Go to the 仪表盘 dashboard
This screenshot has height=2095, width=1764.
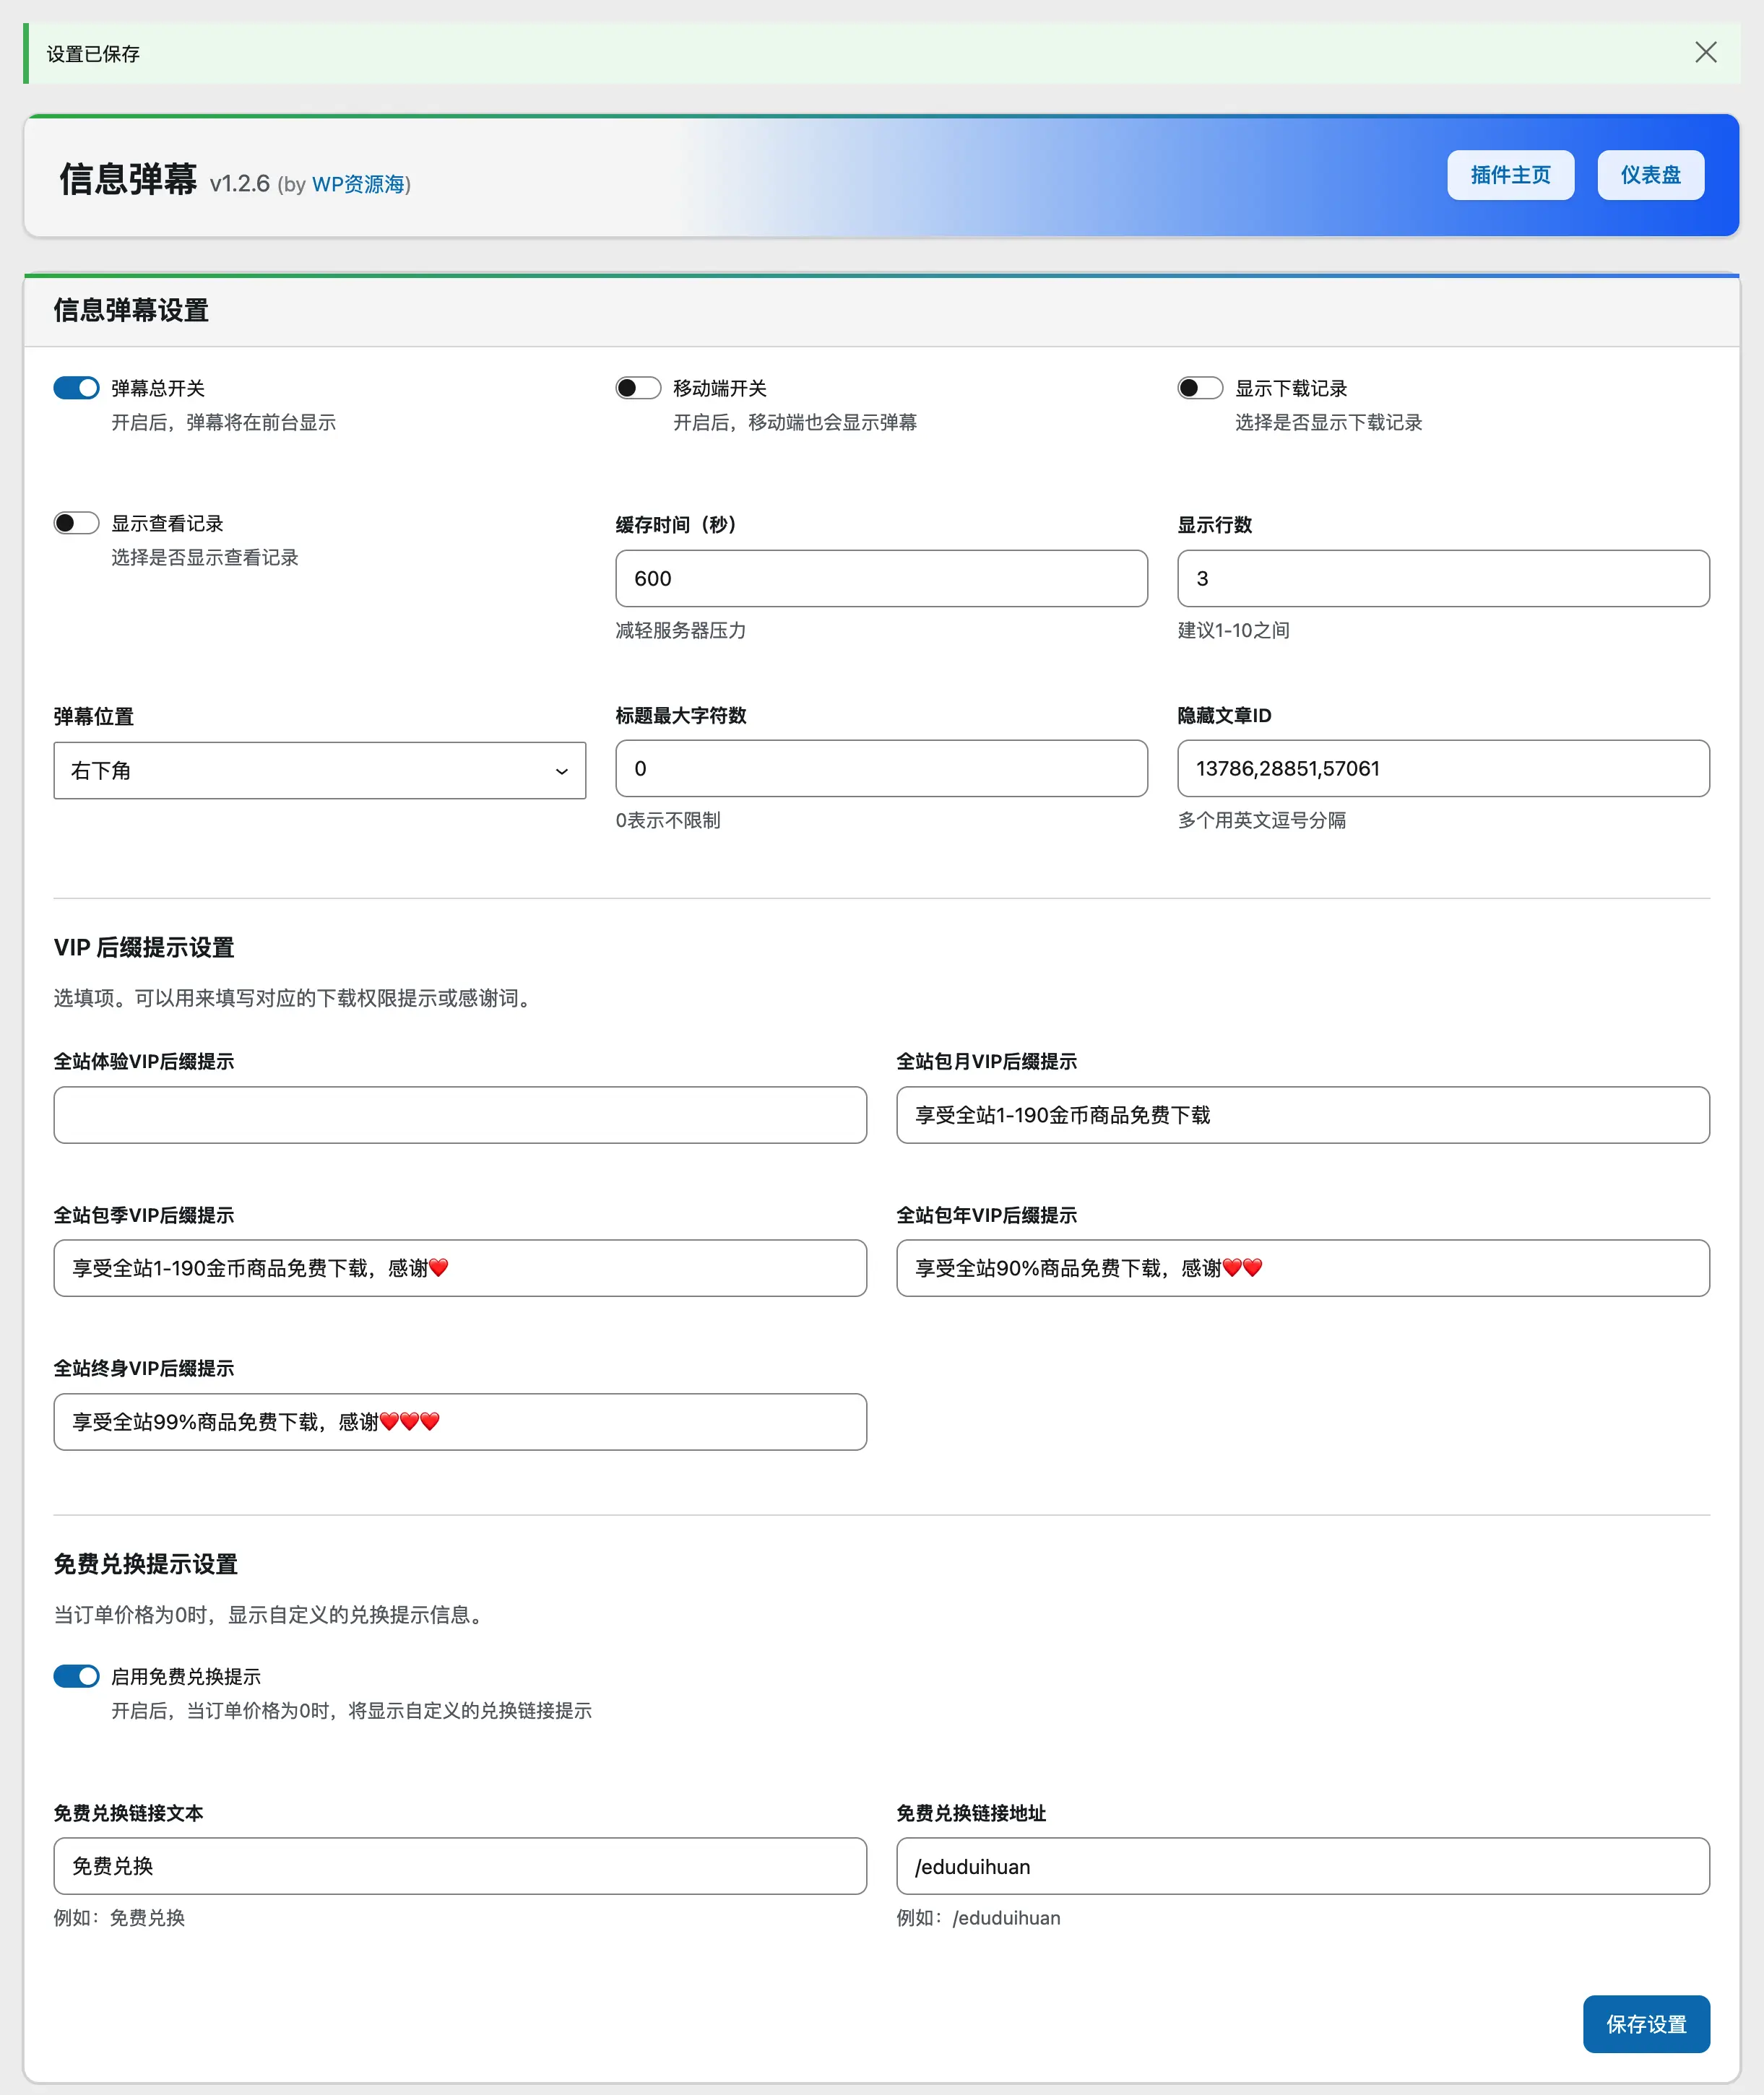(x=1650, y=175)
